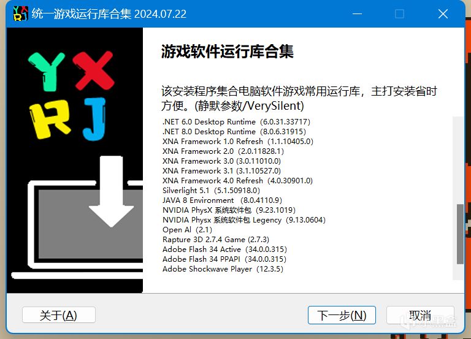
Task: Select 'XNA Framework 4.0 Refresh' line
Action: (x=237, y=181)
